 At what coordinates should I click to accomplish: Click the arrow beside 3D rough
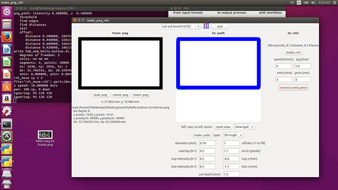coord(241,135)
